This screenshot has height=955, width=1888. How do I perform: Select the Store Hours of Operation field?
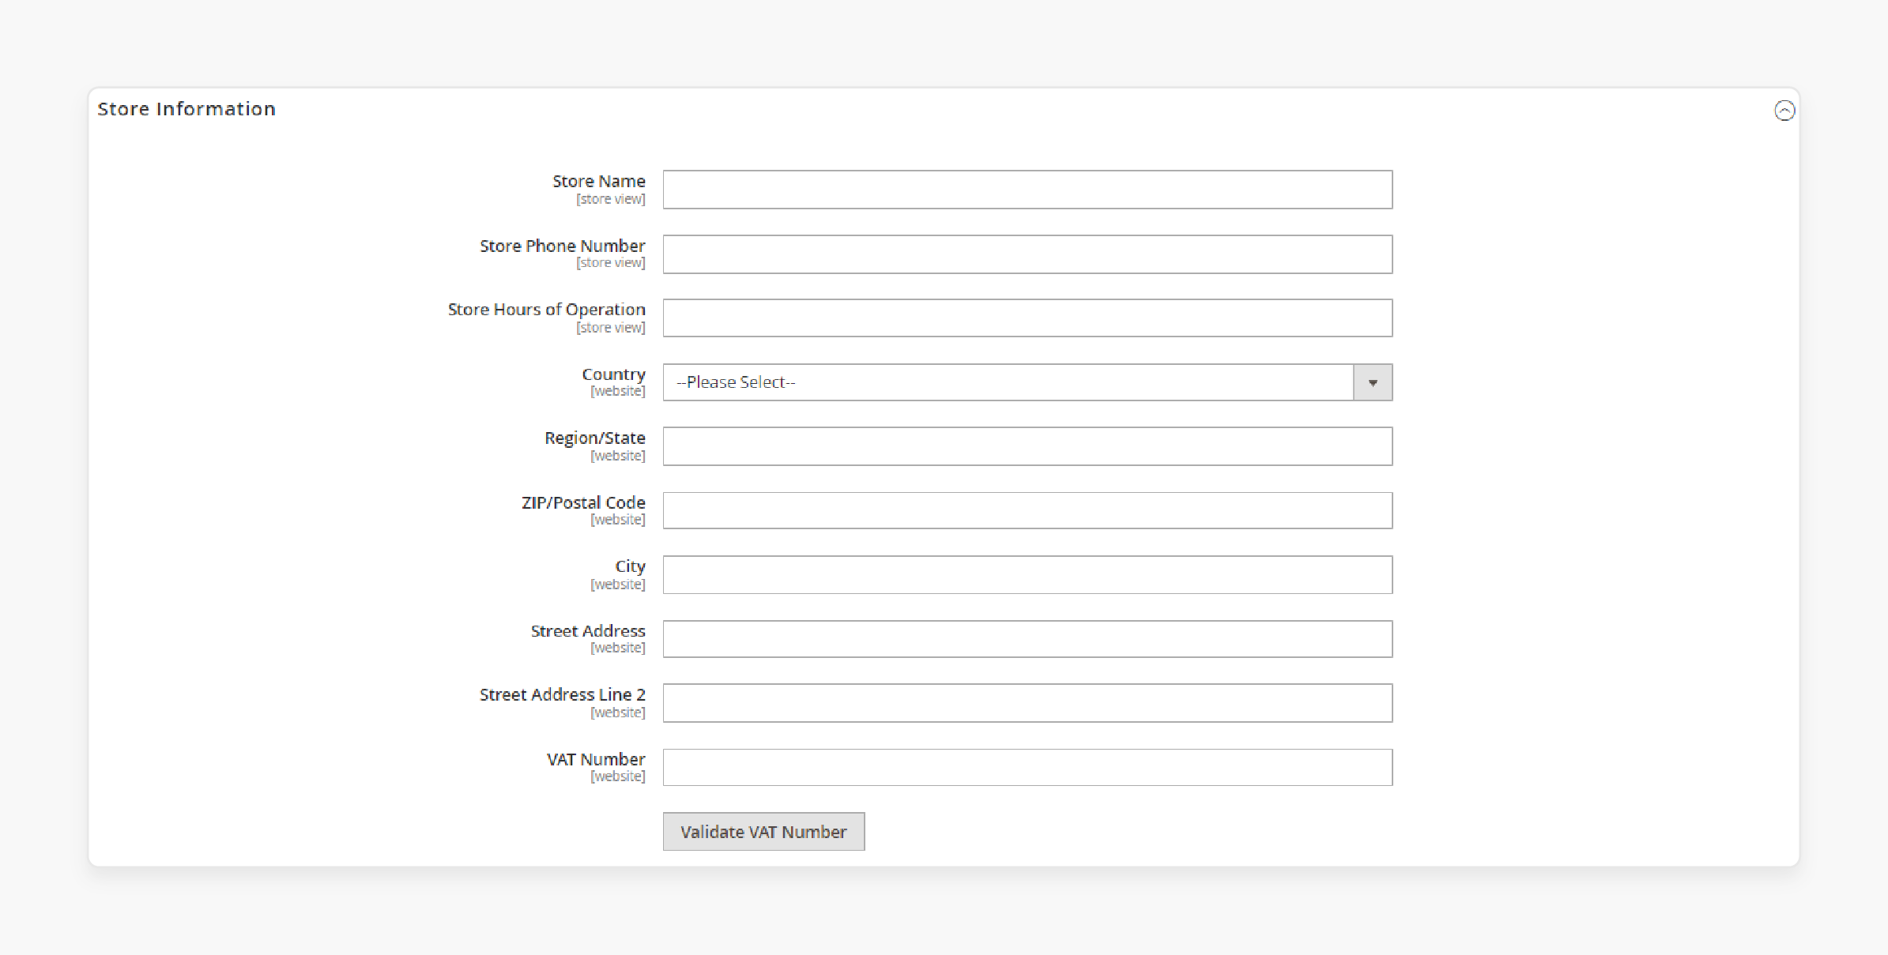1027,318
